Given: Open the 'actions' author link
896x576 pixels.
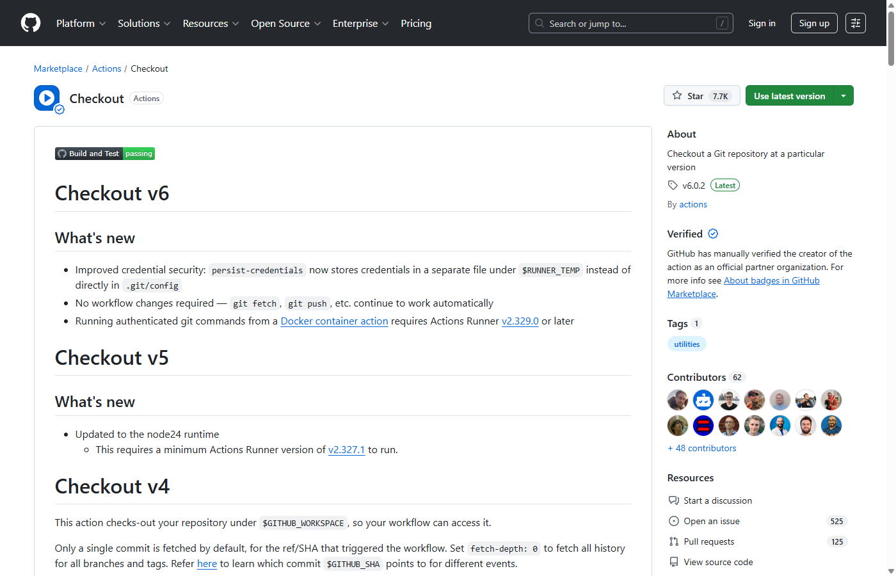Looking at the screenshot, I should [x=693, y=204].
